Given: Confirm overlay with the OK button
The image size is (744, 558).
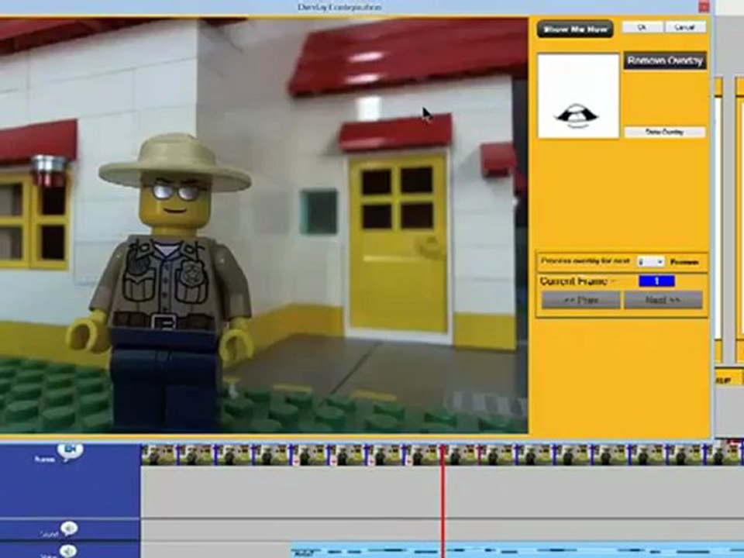Looking at the screenshot, I should coord(642,28).
